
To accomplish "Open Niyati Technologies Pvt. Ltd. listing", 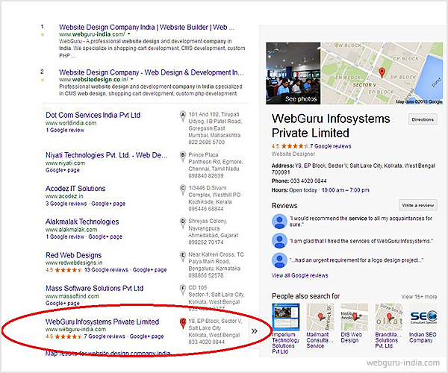I will point(106,155).
